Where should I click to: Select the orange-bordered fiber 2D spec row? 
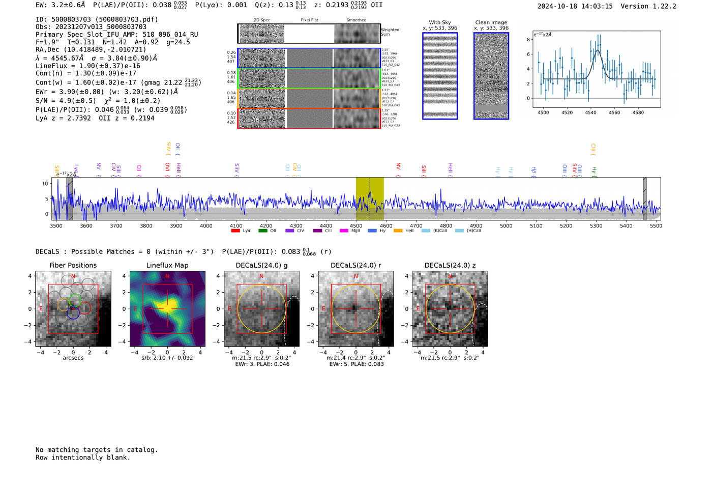309,98
